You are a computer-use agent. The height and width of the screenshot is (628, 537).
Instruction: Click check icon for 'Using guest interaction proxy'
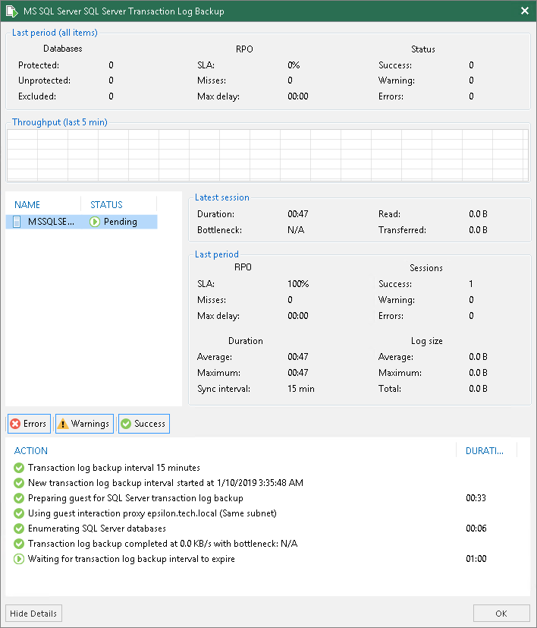[19, 513]
